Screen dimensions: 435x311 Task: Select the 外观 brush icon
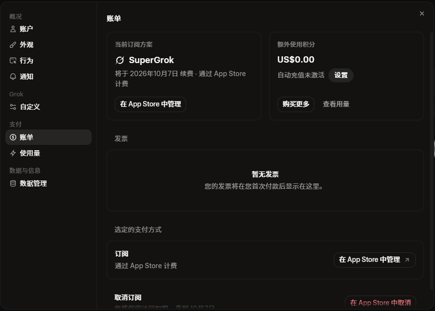(x=13, y=45)
